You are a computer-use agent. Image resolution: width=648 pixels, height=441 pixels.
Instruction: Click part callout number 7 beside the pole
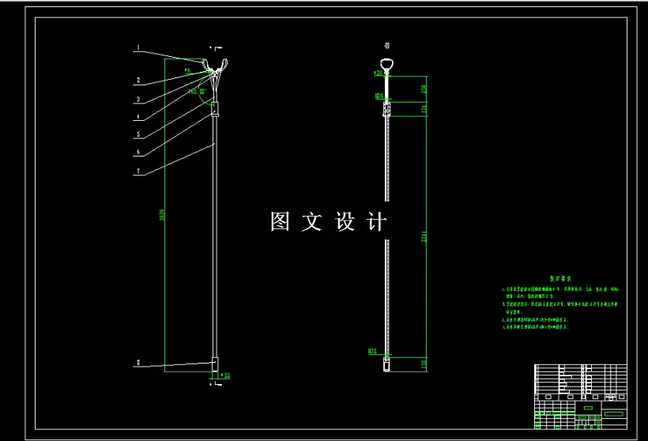pos(138,171)
